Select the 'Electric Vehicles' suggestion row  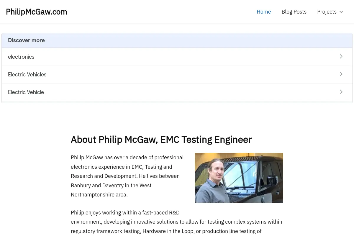(x=177, y=74)
